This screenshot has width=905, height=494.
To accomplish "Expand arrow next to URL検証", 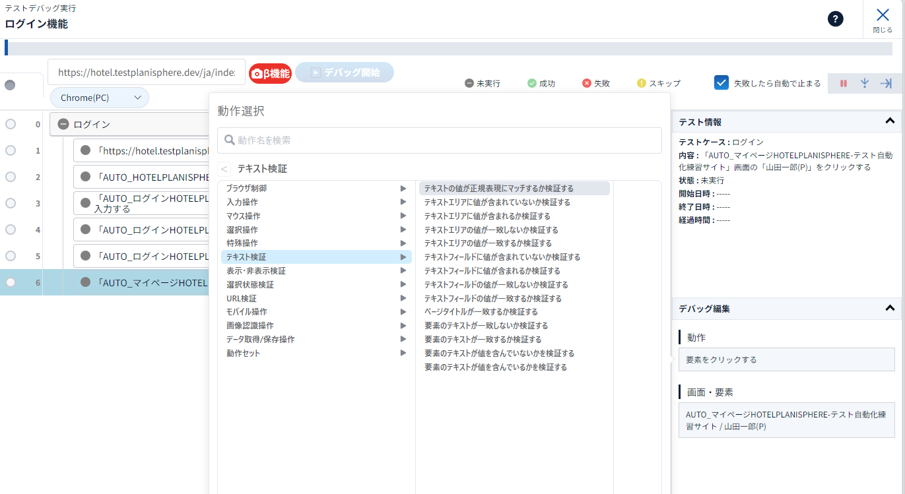I will point(403,299).
